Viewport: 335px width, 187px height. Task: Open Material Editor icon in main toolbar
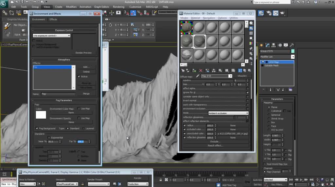pyautogui.click(x=261, y=13)
